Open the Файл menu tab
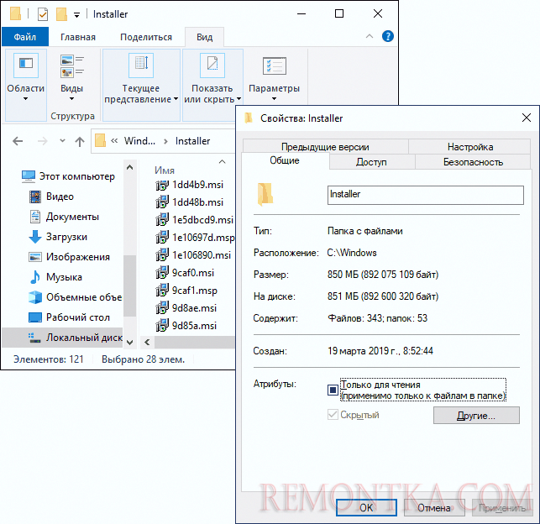This screenshot has height=524, width=540. coord(25,37)
